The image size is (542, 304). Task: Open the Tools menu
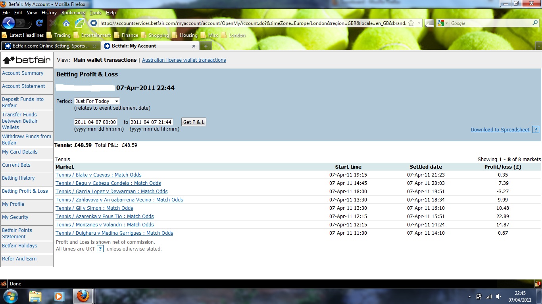pos(96,13)
